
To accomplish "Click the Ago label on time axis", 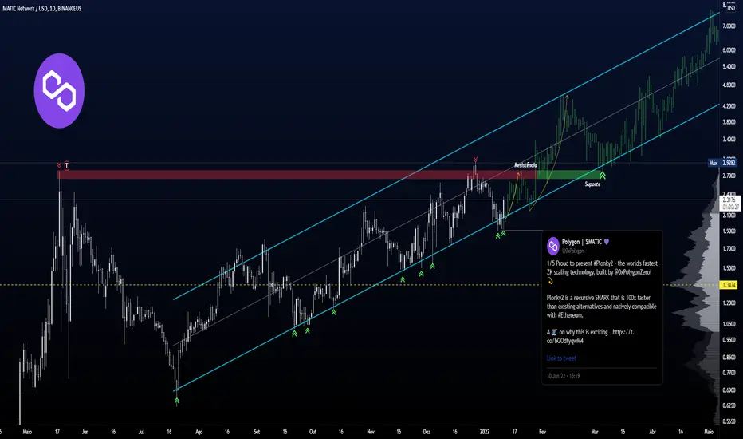I will (199, 432).
